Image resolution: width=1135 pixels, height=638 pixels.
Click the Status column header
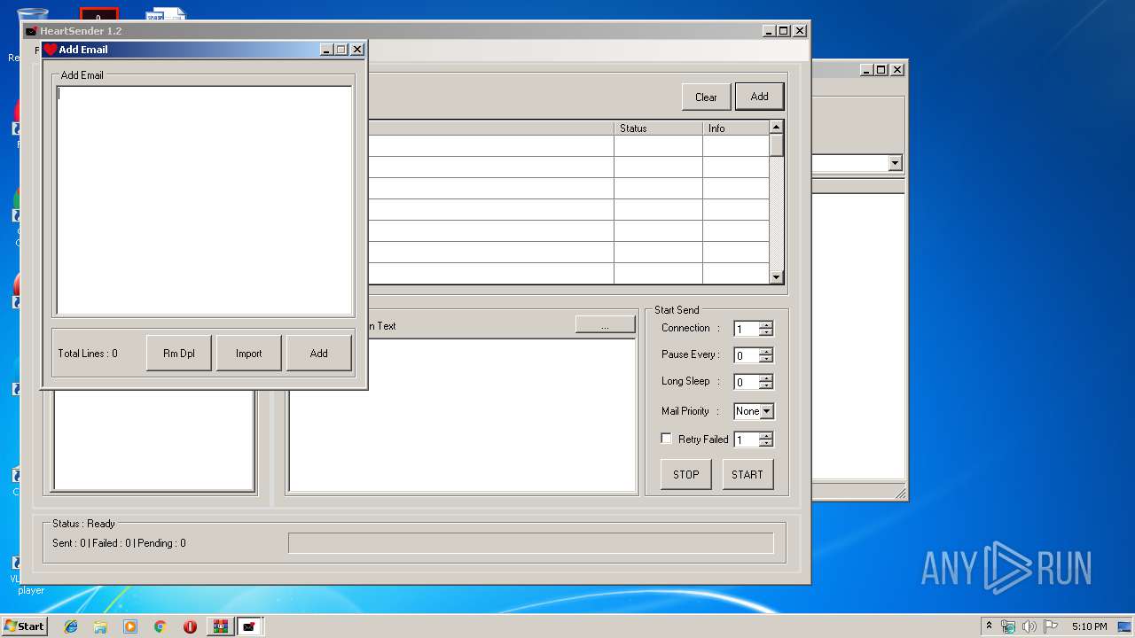(658, 128)
